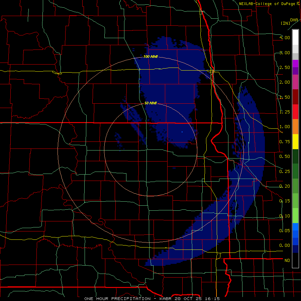Pick the bright red legend swatch
The image size is (301, 301).
point(295,112)
